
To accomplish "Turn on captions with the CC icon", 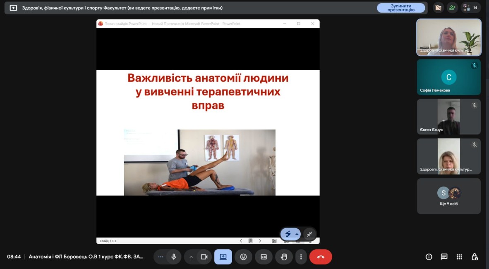I will pos(264,257).
